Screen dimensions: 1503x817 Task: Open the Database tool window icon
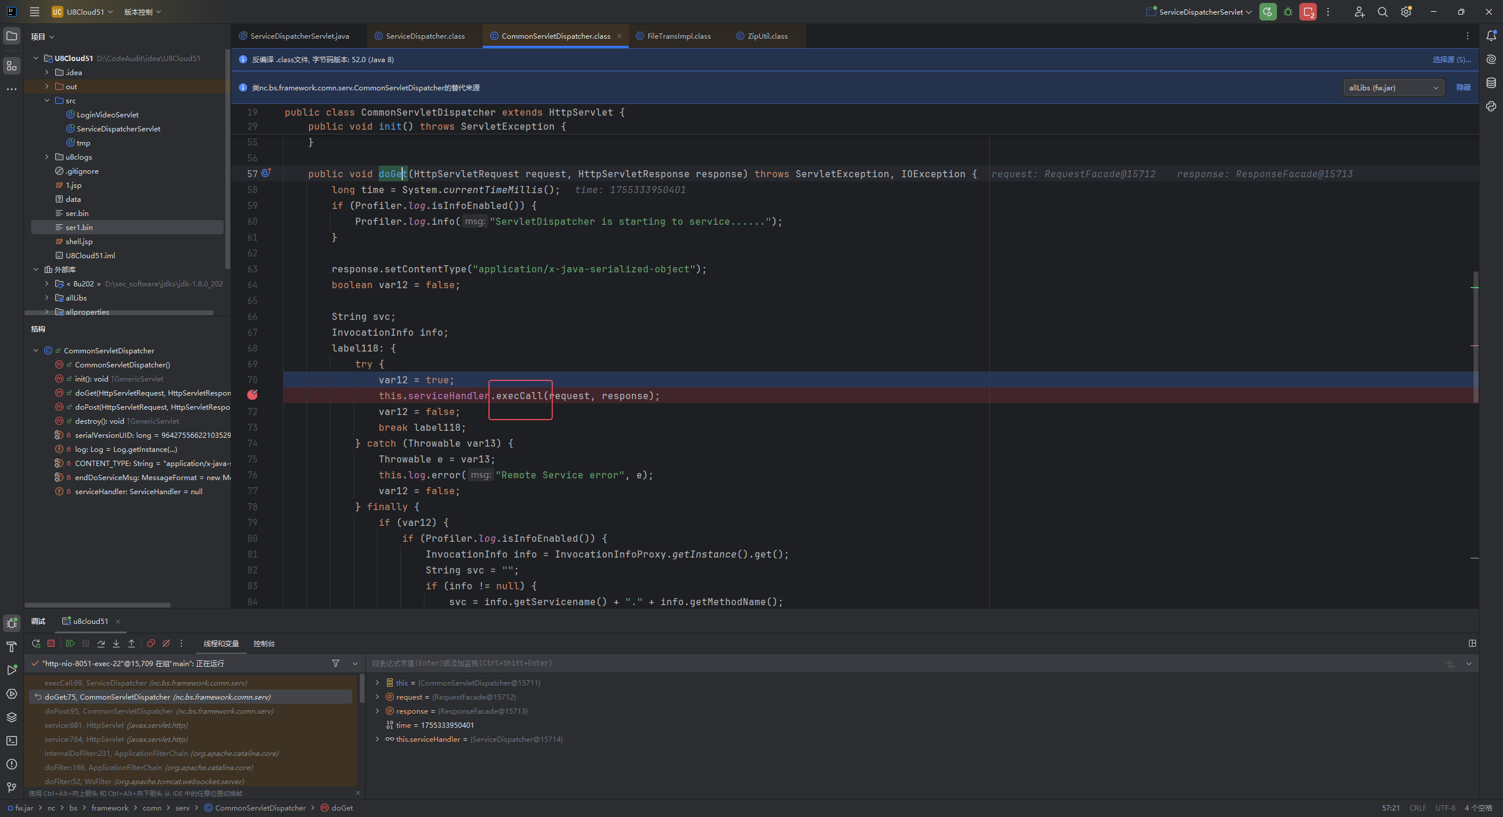(1491, 83)
